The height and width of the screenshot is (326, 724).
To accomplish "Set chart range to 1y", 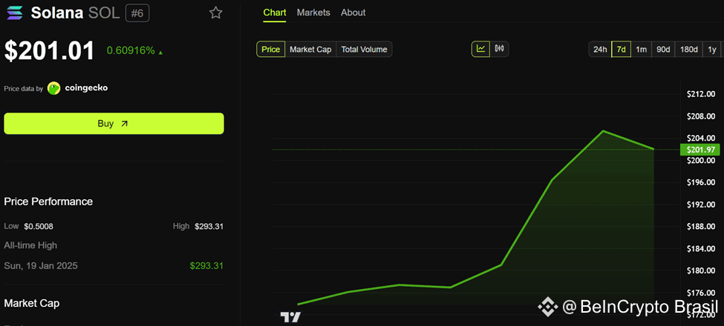I will pos(712,49).
